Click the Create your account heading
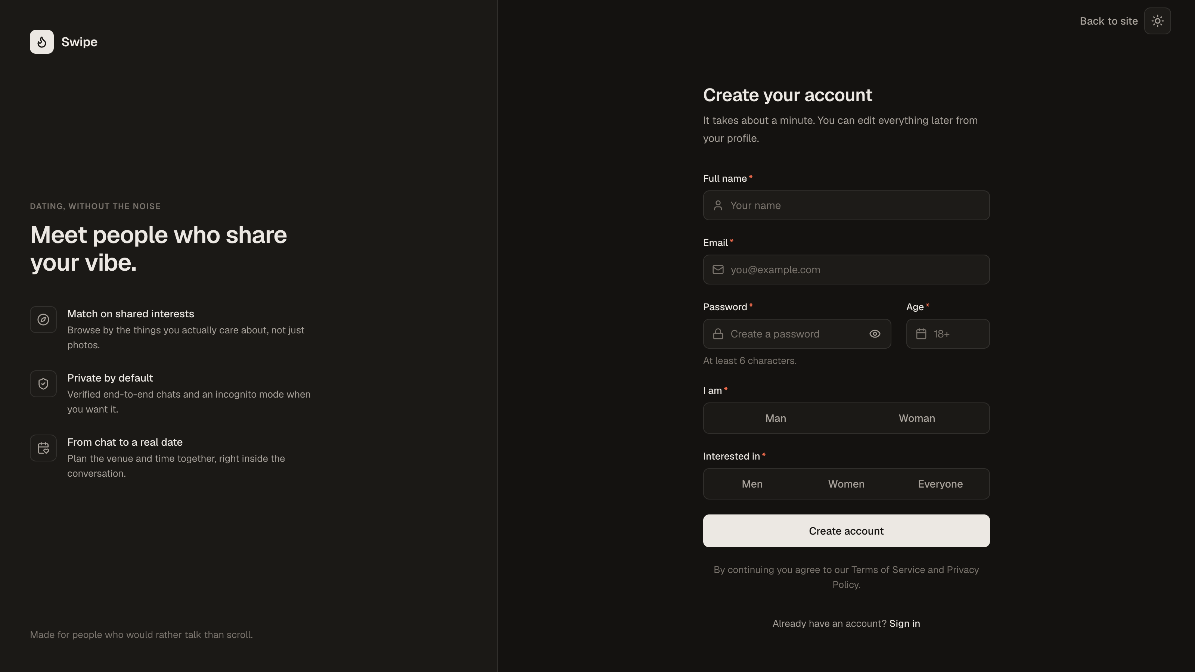The image size is (1195, 672). pos(787,95)
